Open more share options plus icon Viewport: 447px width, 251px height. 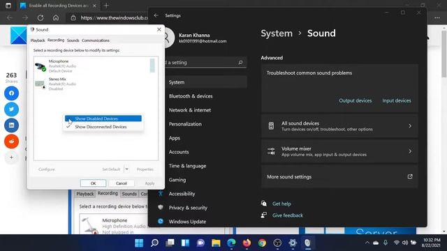11,157
